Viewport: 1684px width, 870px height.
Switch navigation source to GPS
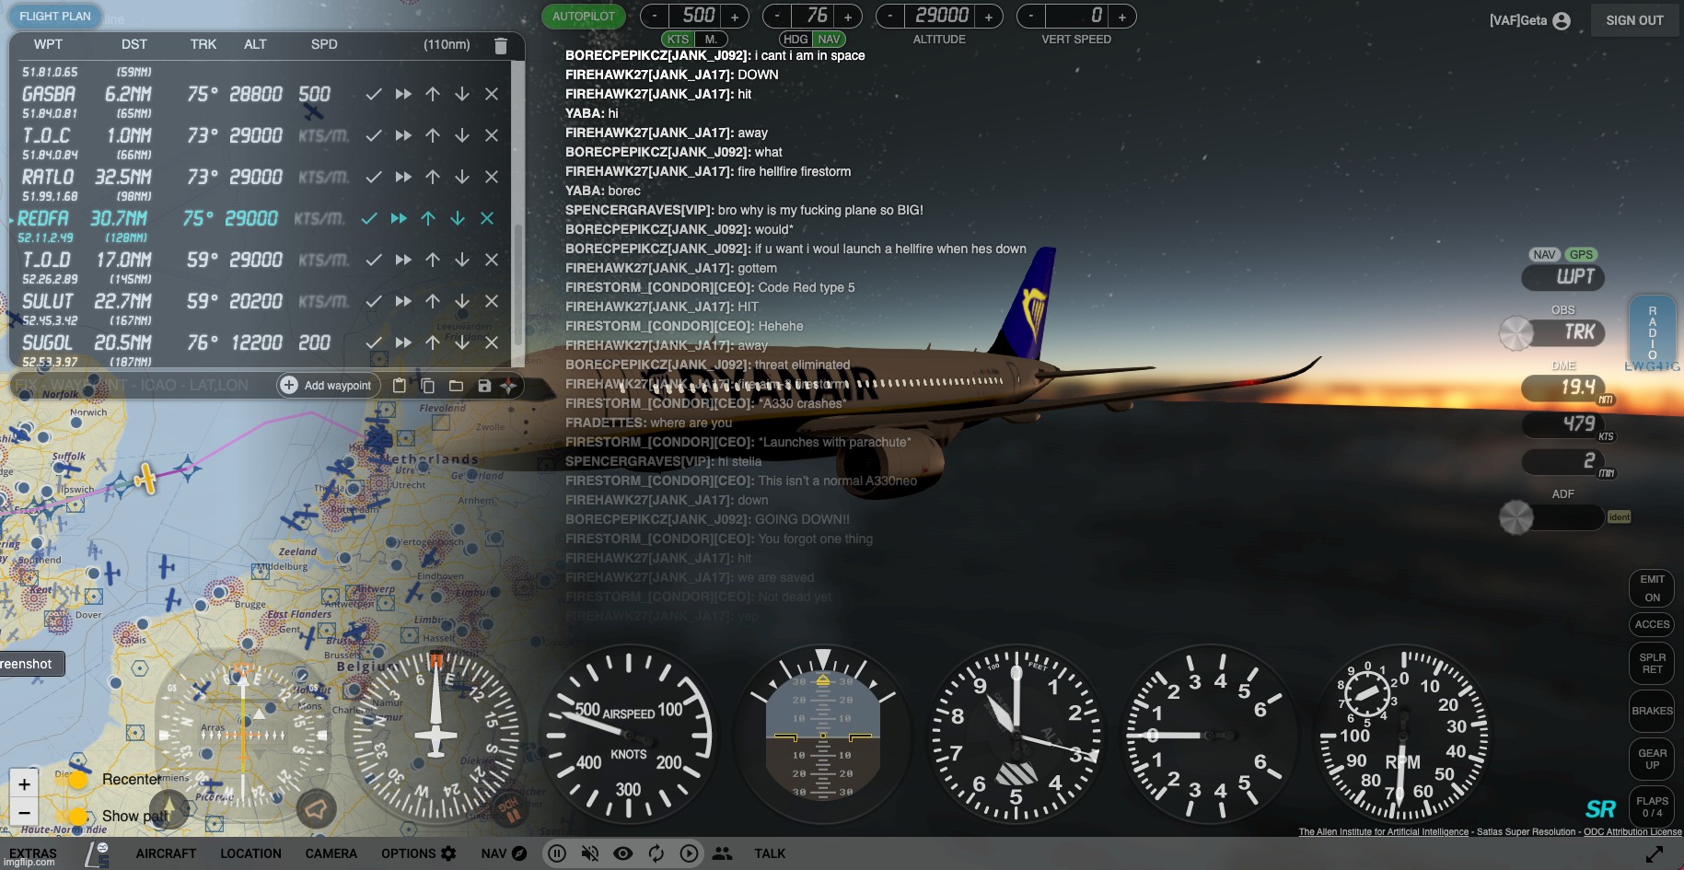[x=1581, y=255]
